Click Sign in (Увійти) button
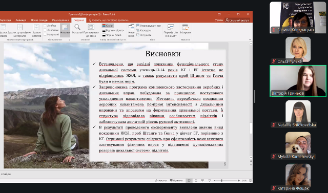 click(x=219, y=20)
